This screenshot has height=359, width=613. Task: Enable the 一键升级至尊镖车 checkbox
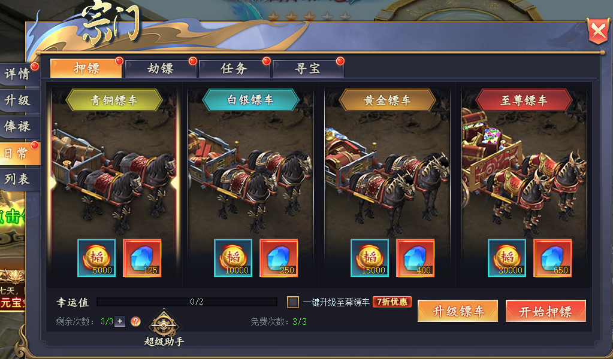click(293, 302)
